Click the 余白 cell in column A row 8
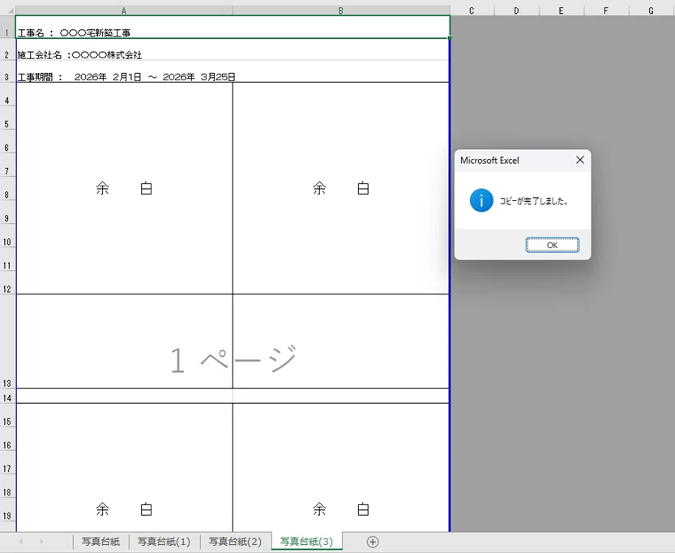The width and height of the screenshot is (675, 553). pyautogui.click(x=124, y=188)
